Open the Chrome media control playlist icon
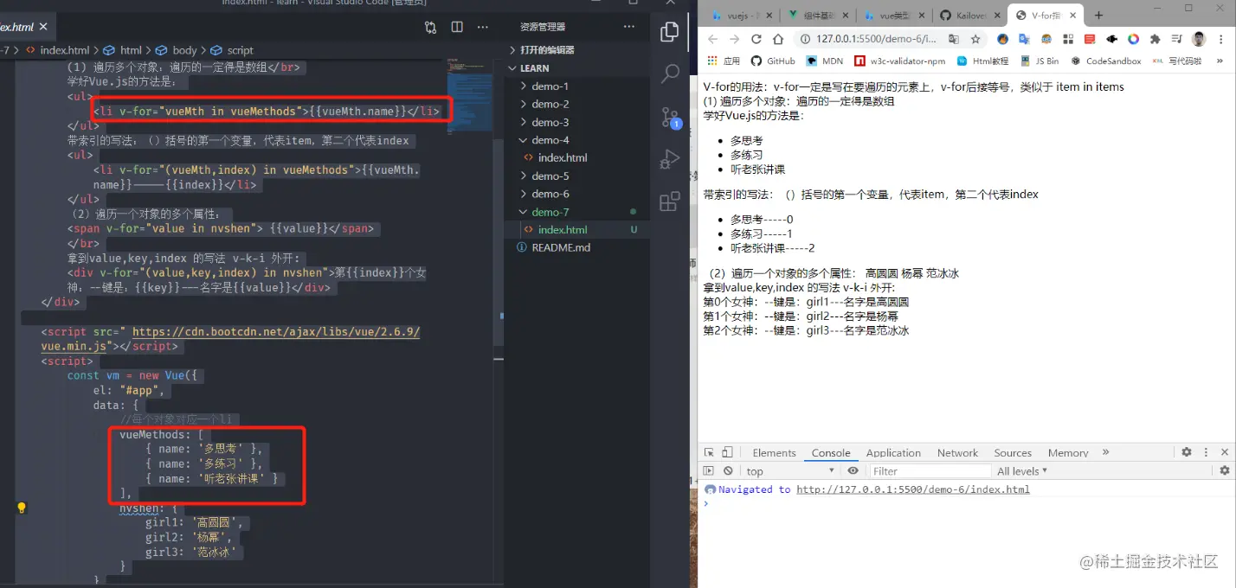The width and height of the screenshot is (1236, 588). [x=1177, y=39]
